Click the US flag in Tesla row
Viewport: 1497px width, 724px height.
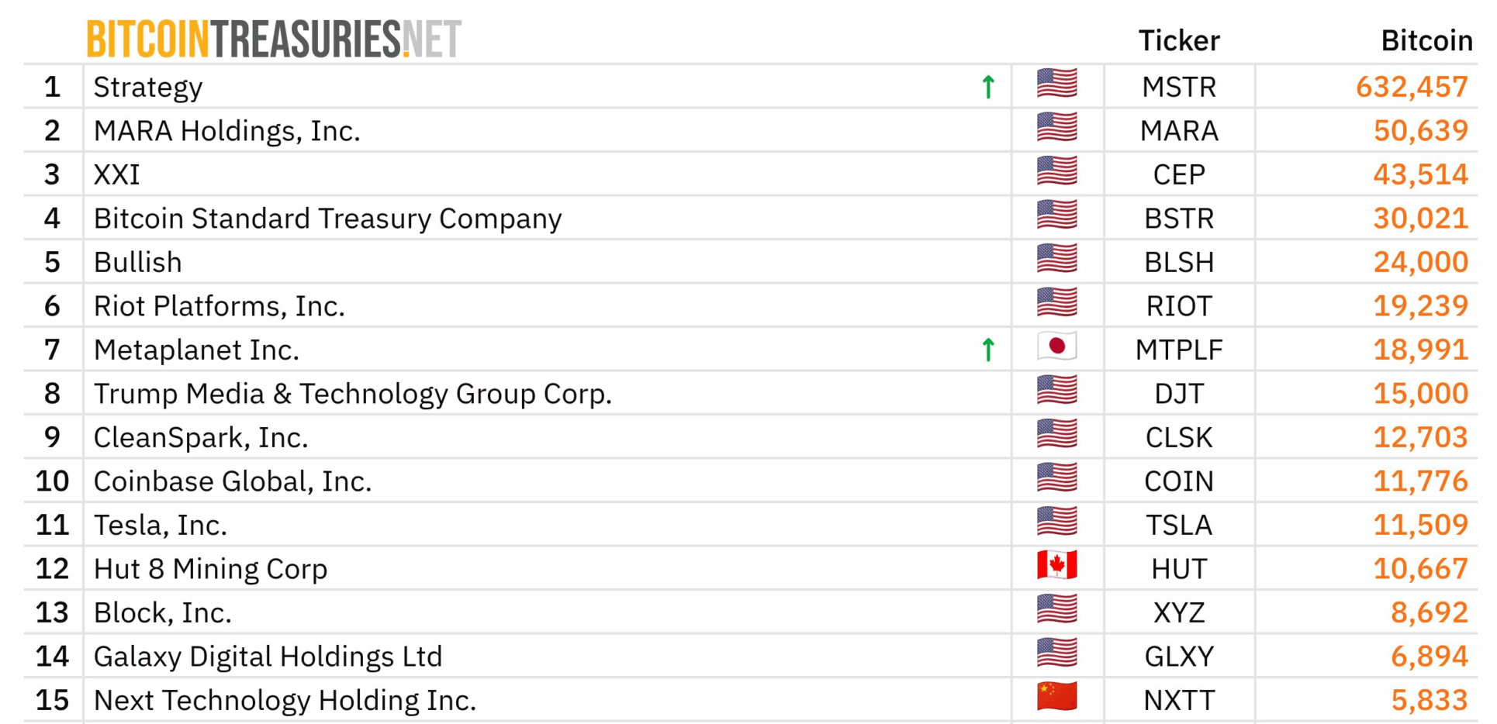coord(1056,522)
